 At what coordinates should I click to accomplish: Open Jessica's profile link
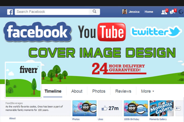click(134, 12)
